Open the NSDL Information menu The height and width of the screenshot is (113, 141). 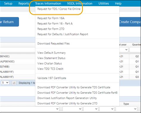pos(80,4)
